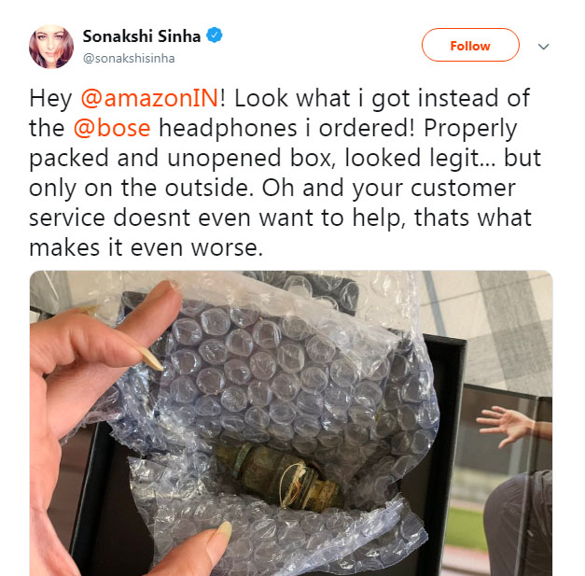
Task: Click the "Properly" word in tweet
Action: pyautogui.click(x=470, y=128)
